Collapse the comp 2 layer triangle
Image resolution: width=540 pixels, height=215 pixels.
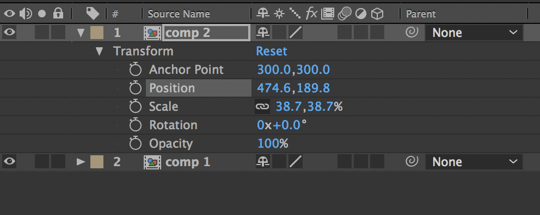click(x=81, y=33)
